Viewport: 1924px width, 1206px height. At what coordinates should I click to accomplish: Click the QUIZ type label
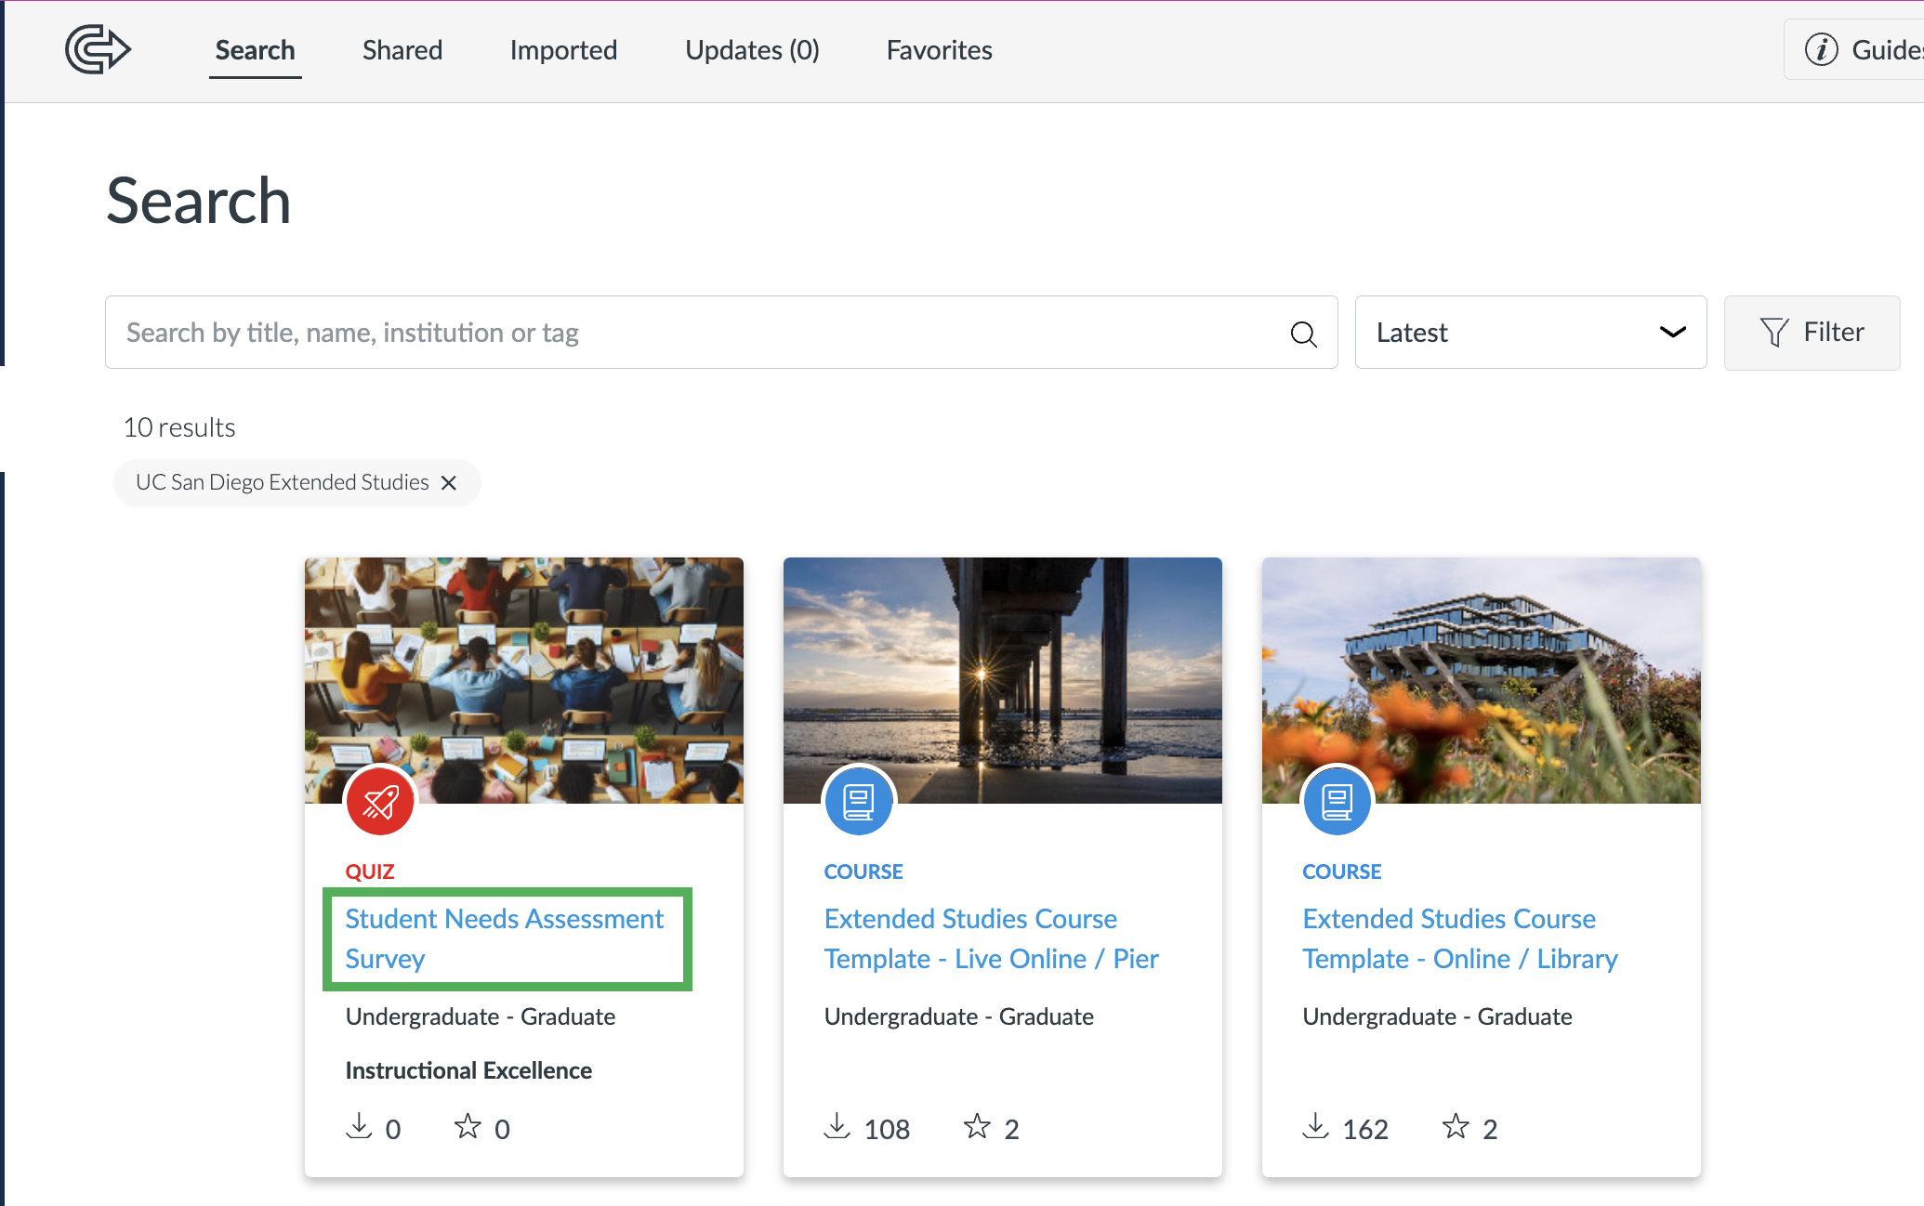(370, 872)
